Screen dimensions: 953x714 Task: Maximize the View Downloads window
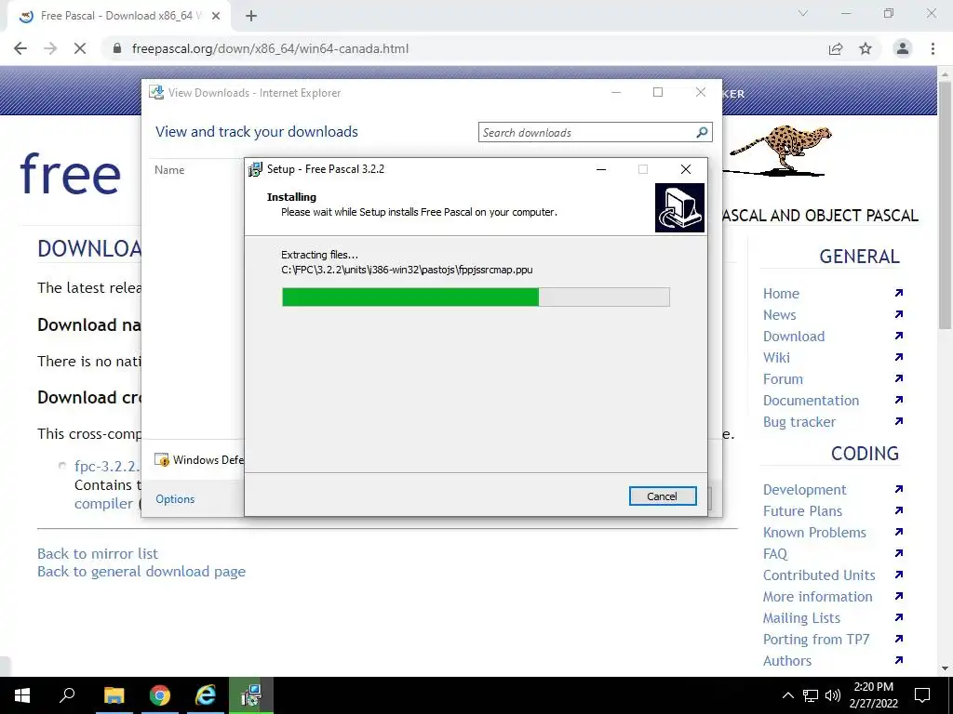coord(658,92)
